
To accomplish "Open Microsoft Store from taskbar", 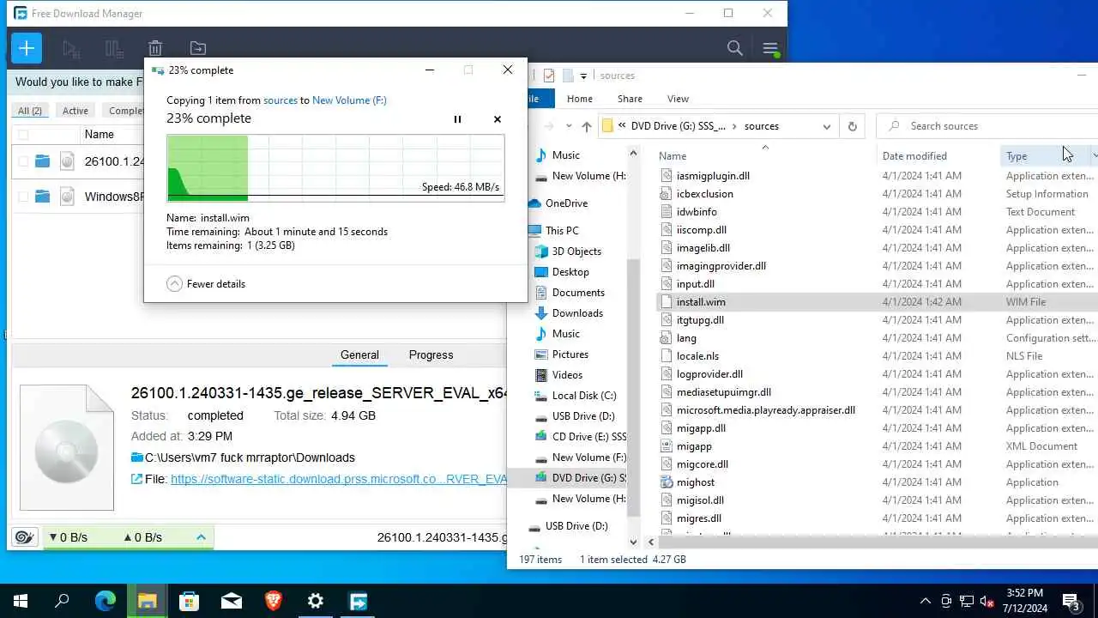I will (189, 601).
